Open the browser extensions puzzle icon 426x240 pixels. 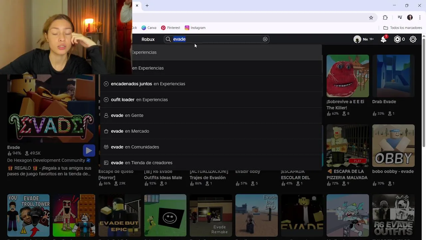[385, 18]
